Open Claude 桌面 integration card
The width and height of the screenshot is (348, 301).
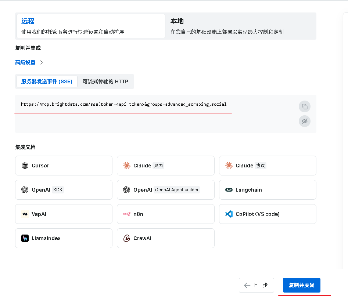point(166,166)
